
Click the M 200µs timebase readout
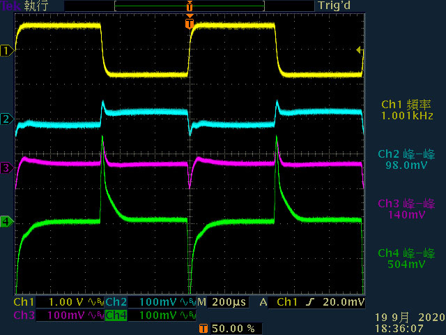222,302
